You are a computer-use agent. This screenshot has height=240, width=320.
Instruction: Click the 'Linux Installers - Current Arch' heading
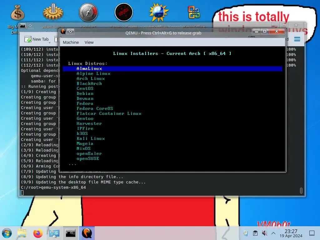tap(172, 53)
